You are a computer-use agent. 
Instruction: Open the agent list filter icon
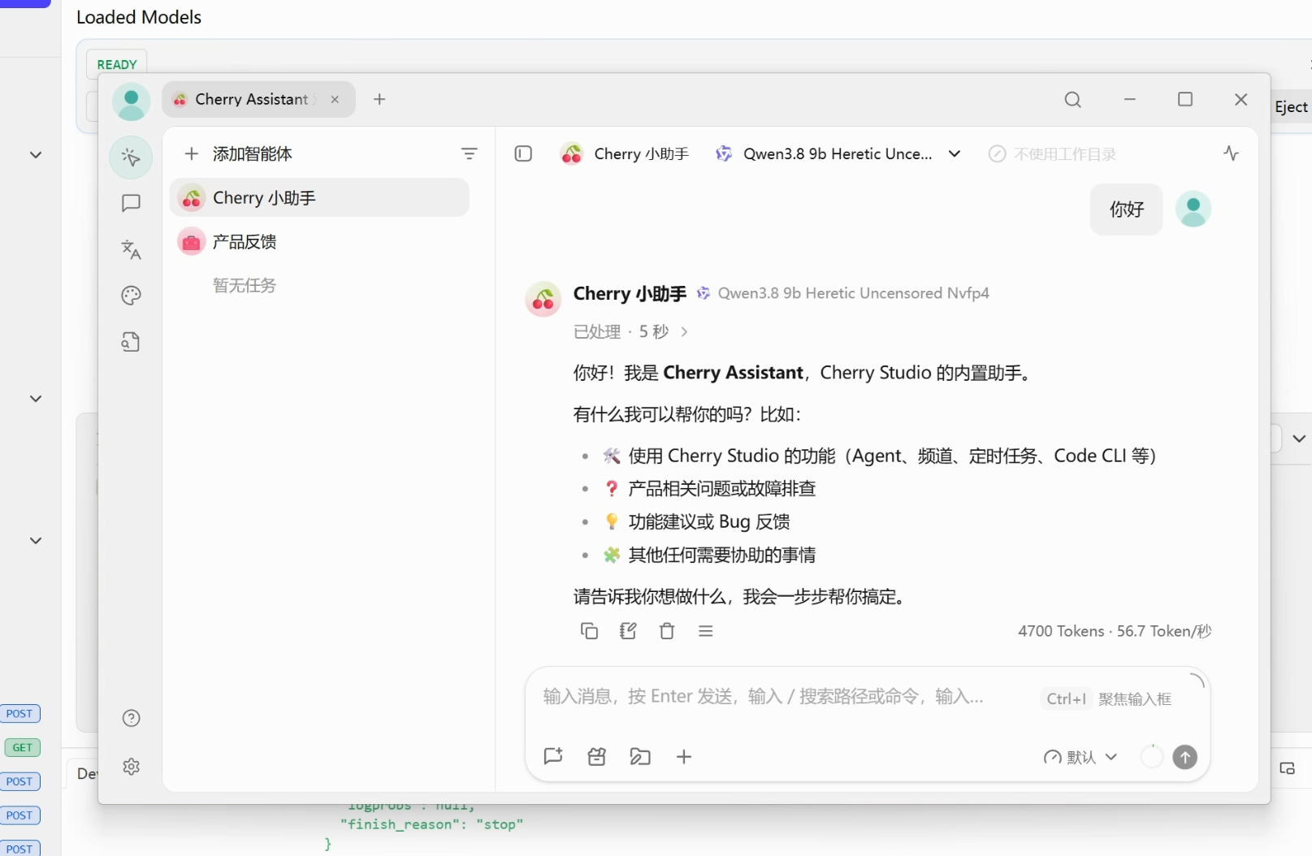coord(469,153)
